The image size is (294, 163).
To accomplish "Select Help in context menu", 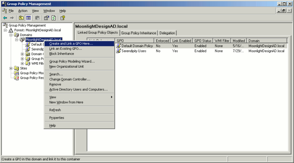I will pyautogui.click(x=79, y=125).
